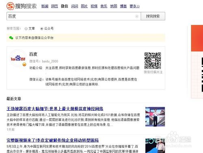Expand the 更多>> navigation link
The image size is (203, 153).
134,6
